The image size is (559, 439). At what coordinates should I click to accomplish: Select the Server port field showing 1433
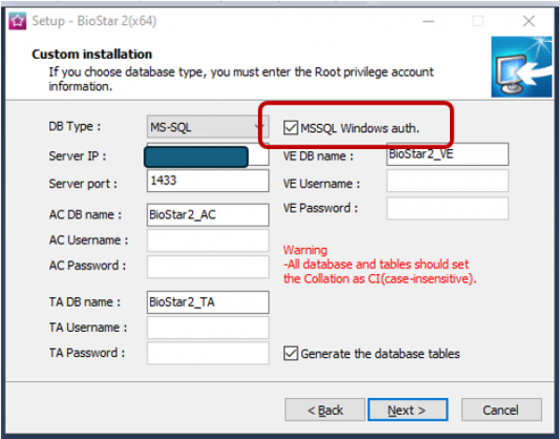pyautogui.click(x=207, y=181)
